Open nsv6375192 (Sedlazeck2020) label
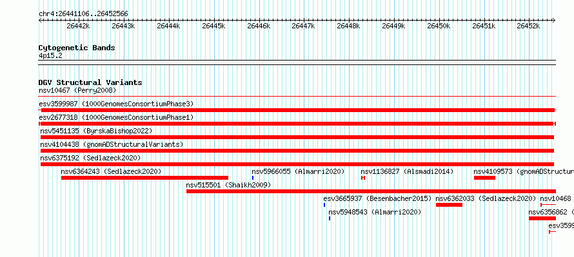 tap(90, 158)
